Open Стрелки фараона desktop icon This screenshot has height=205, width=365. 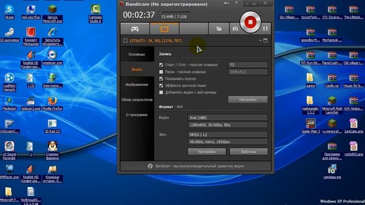click(x=52, y=150)
